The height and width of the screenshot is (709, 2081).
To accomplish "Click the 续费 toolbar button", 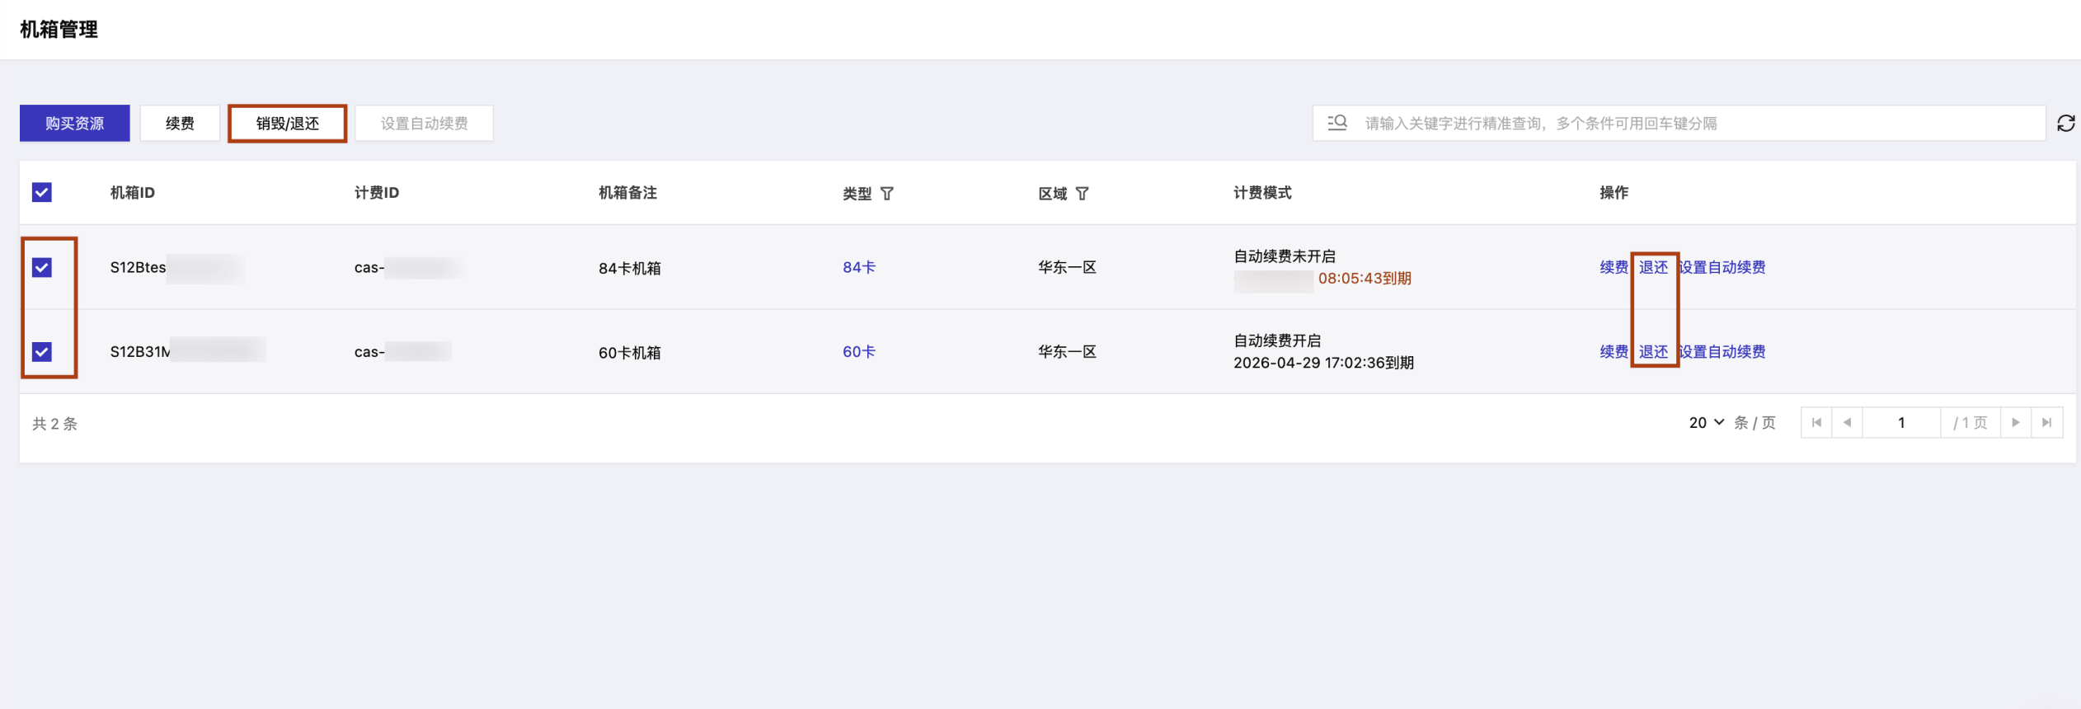I will (180, 123).
